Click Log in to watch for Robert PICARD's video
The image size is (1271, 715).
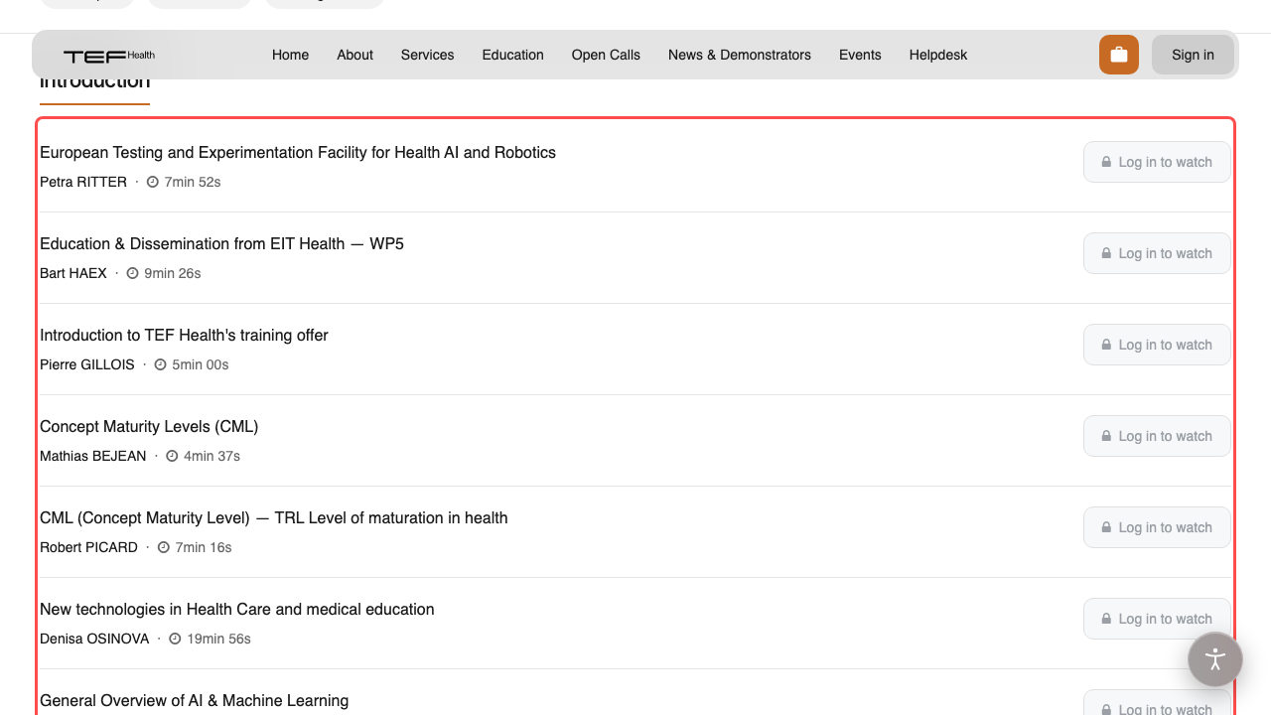pyautogui.click(x=1157, y=527)
